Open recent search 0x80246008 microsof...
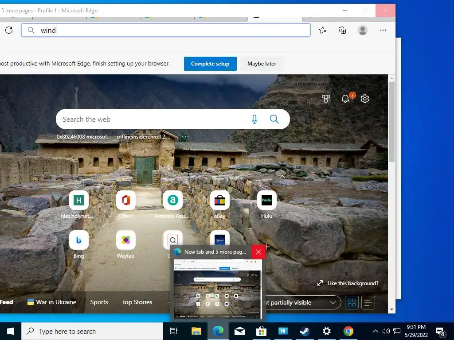The image size is (454, 340). click(83, 137)
